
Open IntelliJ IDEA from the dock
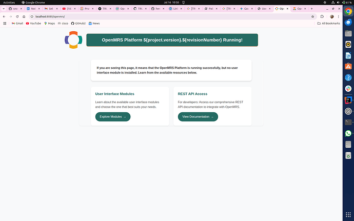click(348, 100)
